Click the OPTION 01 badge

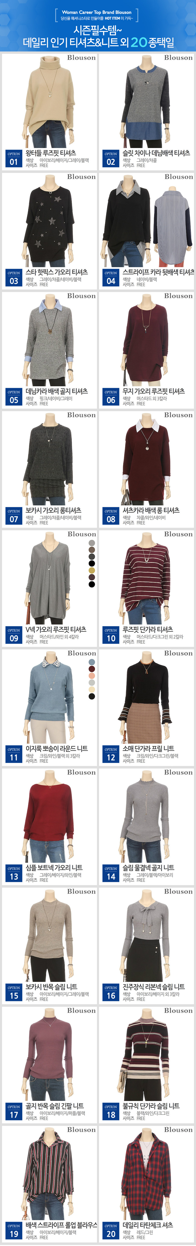pyautogui.click(x=14, y=159)
